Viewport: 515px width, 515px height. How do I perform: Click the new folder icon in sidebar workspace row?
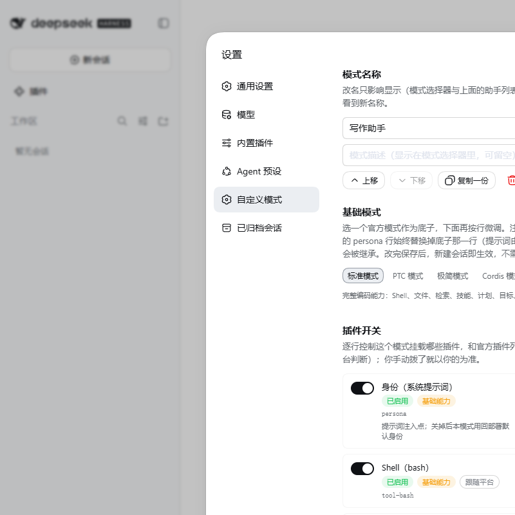click(164, 121)
